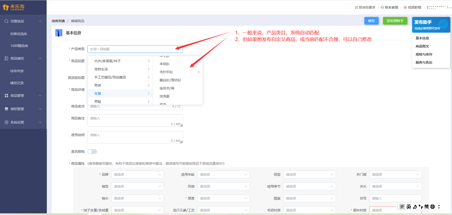The width and height of the screenshot is (452, 215).
Task: Click the grid icon beside 商品管理
Action: point(6,96)
